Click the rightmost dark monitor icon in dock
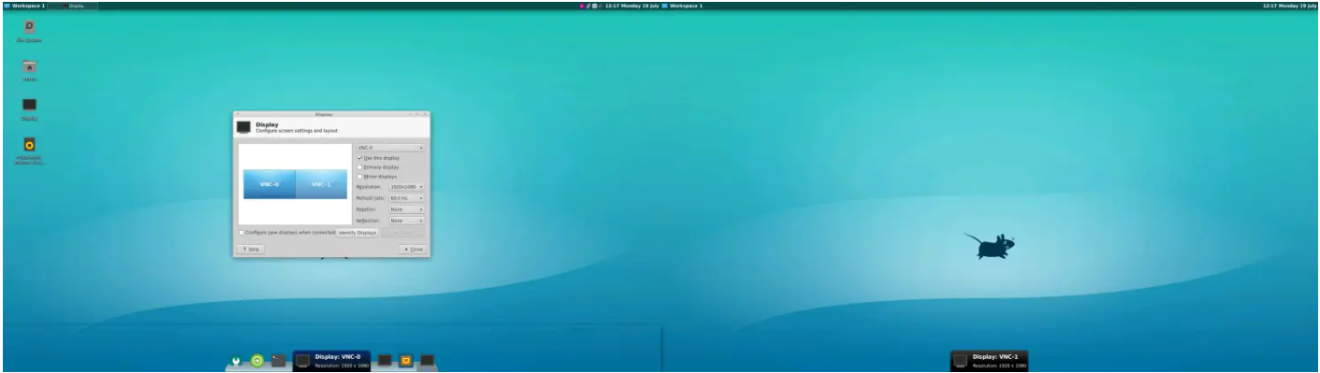Image resolution: width=1320 pixels, height=373 pixels. tap(428, 360)
